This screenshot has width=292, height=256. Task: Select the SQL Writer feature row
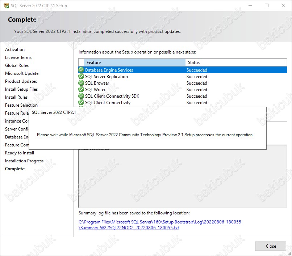pyautogui.click(x=183, y=89)
